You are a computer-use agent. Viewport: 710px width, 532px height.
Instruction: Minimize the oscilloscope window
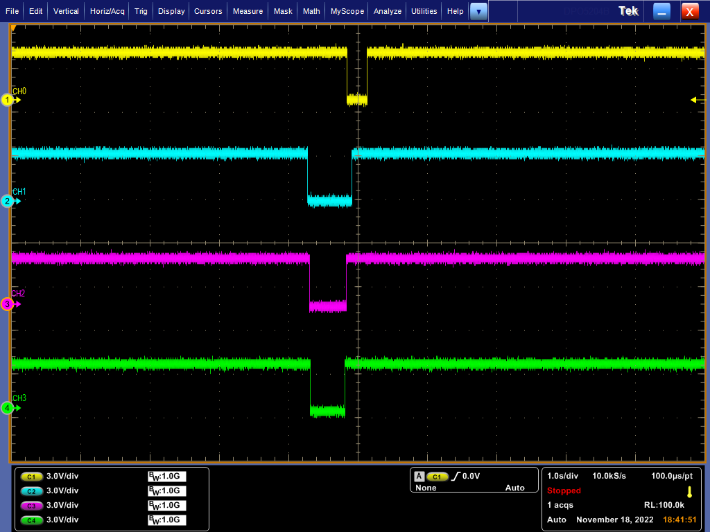[661, 12]
